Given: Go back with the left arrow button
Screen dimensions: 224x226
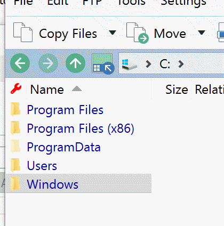Looking at the screenshot, I should (x=20, y=63).
